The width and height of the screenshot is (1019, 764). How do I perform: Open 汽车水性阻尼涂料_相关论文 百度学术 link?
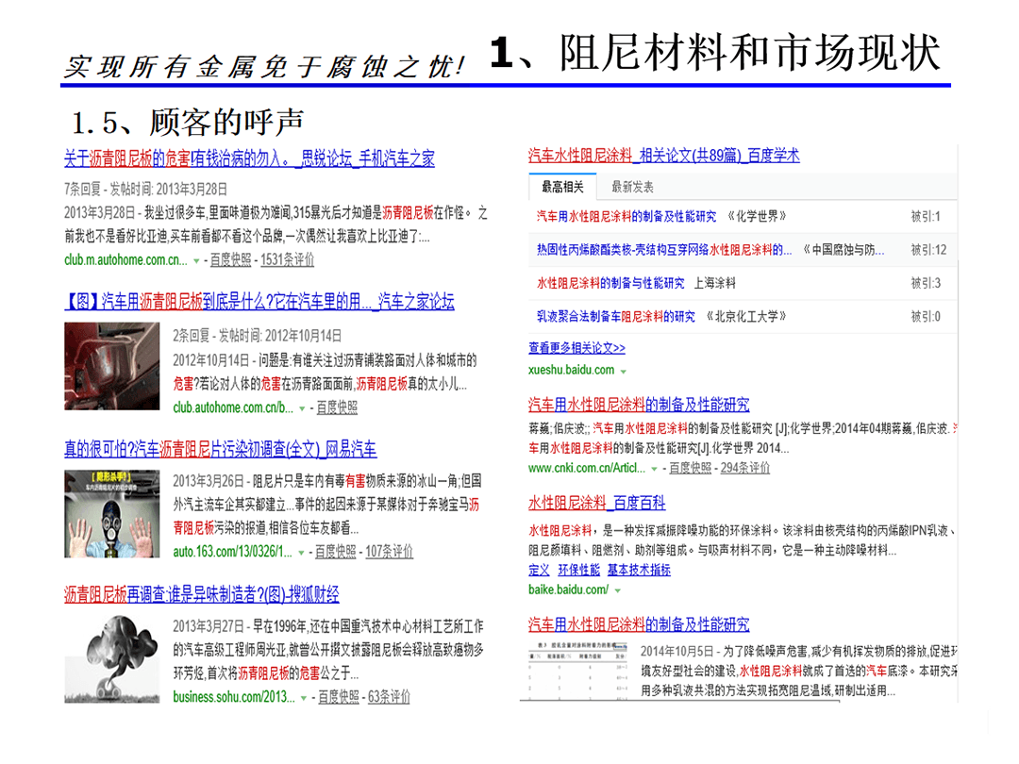(x=663, y=156)
